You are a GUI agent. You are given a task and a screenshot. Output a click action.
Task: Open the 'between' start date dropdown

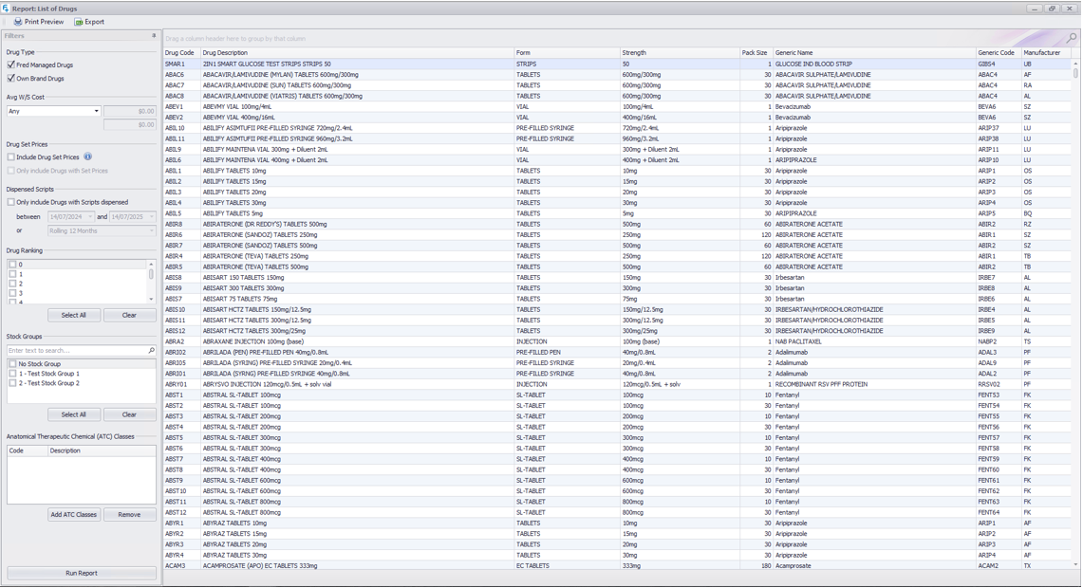(90, 216)
